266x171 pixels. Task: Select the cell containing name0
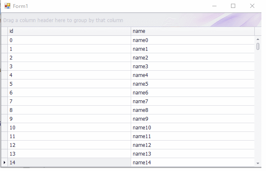[193, 40]
